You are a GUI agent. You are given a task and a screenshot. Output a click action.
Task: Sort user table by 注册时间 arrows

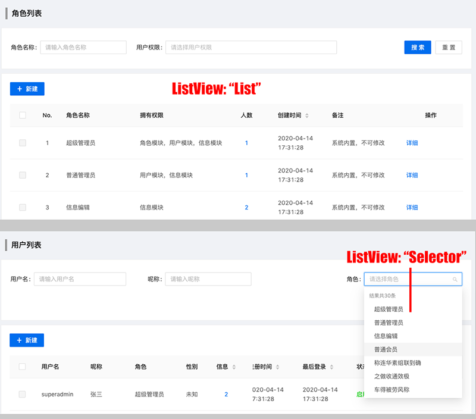pyautogui.click(x=277, y=367)
